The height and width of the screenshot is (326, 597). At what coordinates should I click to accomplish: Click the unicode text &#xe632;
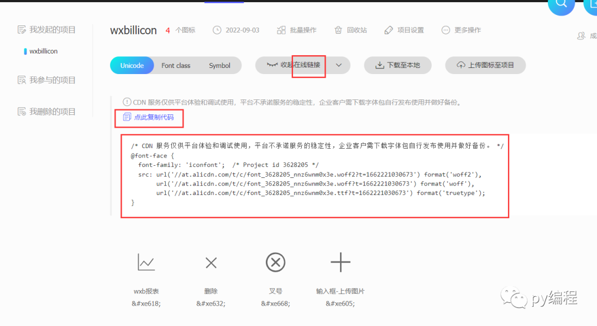coord(211,303)
